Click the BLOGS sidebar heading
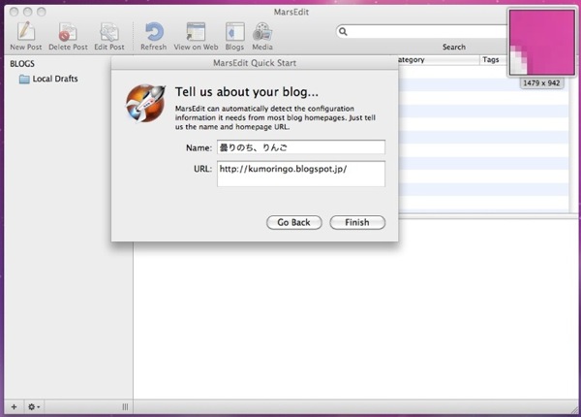The height and width of the screenshot is (417, 581). click(x=22, y=64)
